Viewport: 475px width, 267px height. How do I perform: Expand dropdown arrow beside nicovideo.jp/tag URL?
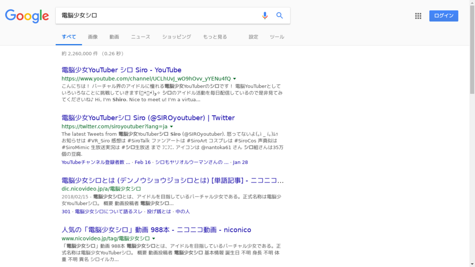coord(154,239)
